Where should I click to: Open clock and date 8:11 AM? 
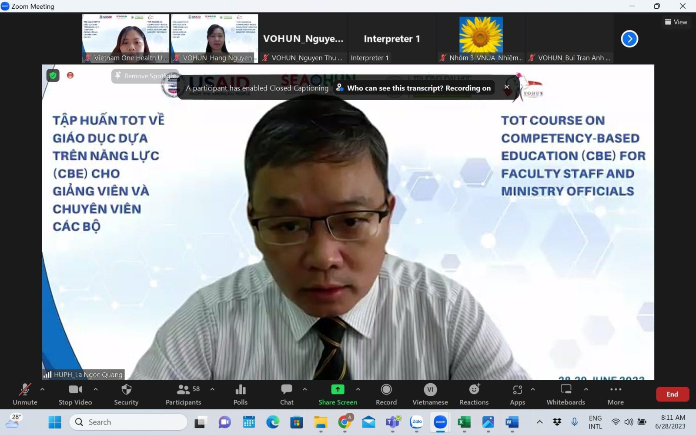(670, 422)
